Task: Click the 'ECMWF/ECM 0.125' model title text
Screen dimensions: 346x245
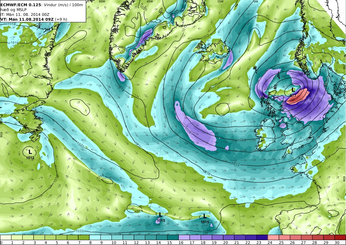Action: click(x=21, y=4)
